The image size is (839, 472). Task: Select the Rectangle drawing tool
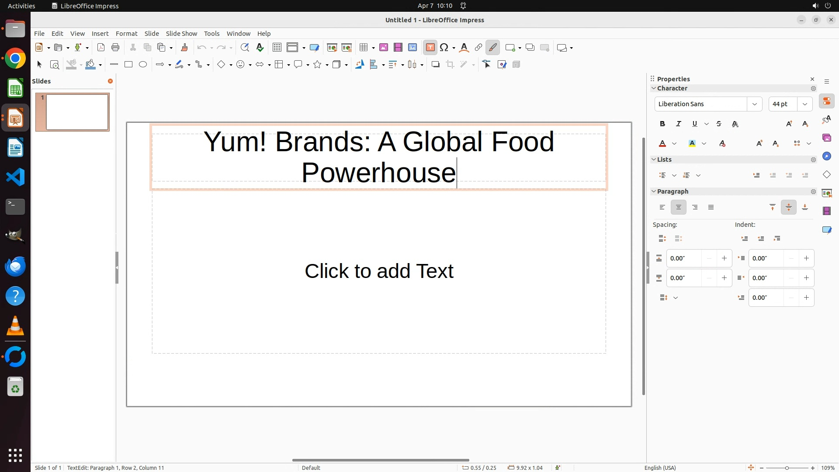[x=128, y=65]
